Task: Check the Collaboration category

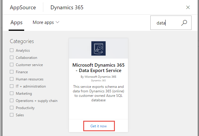Action: pyautogui.click(x=12, y=57)
